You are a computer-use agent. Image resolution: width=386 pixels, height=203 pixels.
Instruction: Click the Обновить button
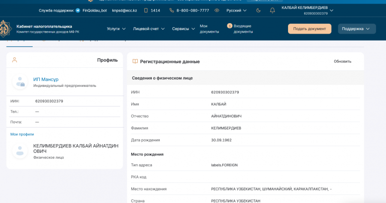coord(342,61)
